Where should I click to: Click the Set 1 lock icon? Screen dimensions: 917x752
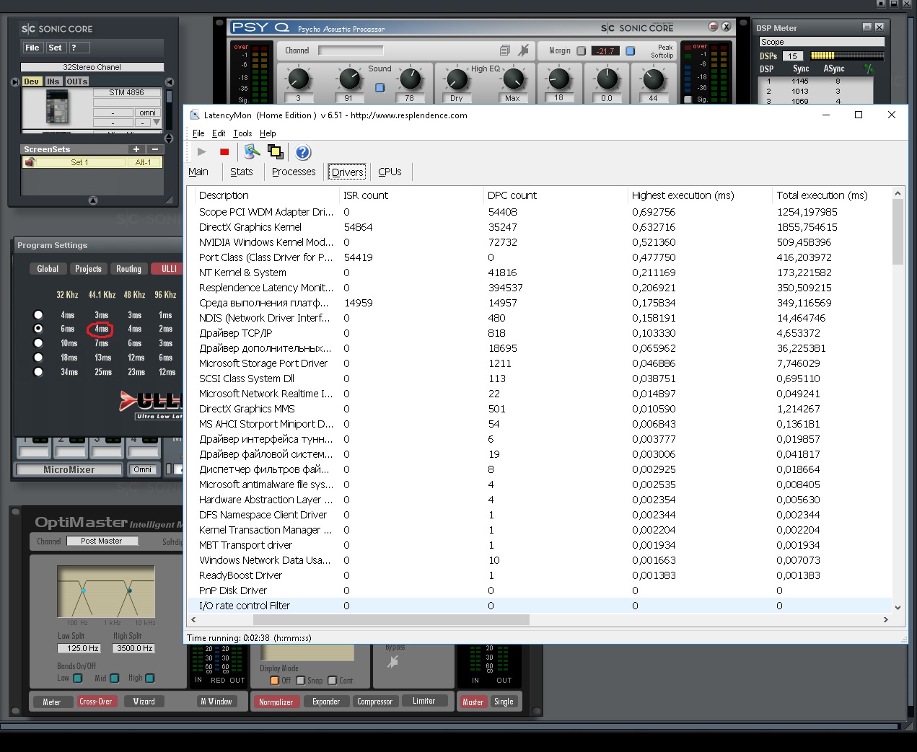point(30,162)
